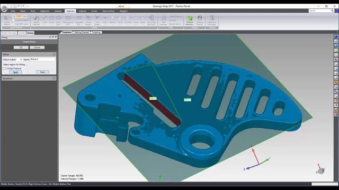Click the All Curves and Cons tool
The image size is (339, 190).
[151, 21]
